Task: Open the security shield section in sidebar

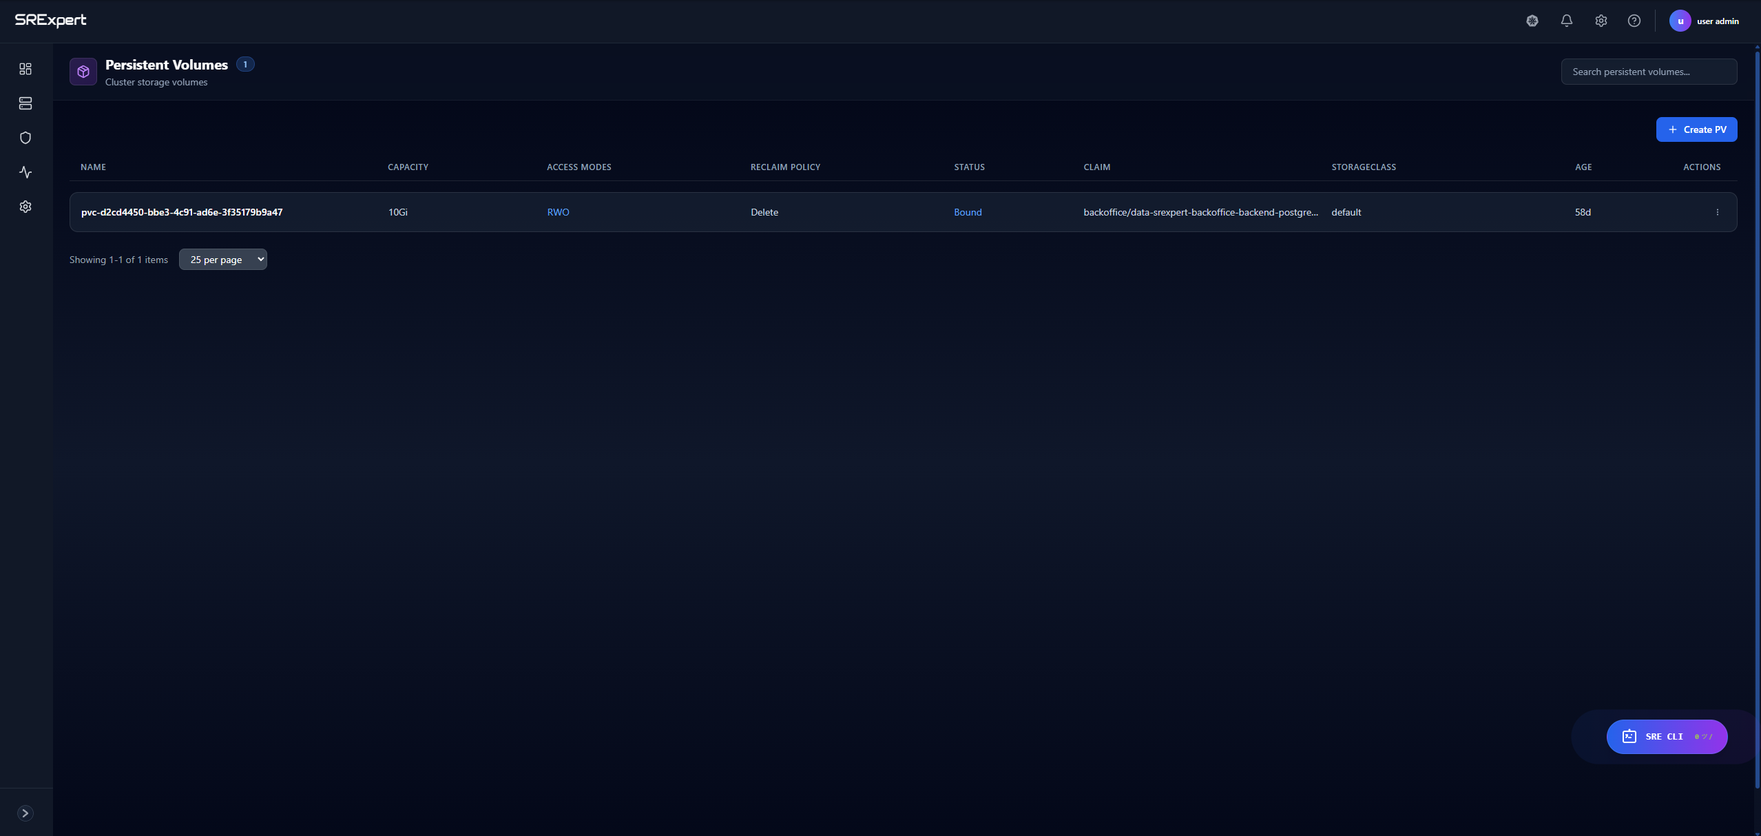Action: 25,137
